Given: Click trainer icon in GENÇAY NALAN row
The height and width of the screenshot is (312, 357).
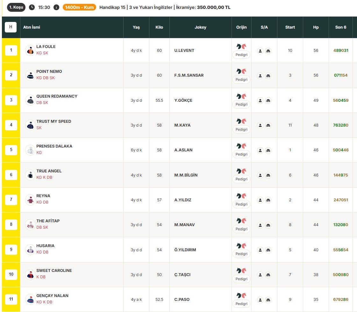Looking at the screenshot, I should click(x=268, y=300).
